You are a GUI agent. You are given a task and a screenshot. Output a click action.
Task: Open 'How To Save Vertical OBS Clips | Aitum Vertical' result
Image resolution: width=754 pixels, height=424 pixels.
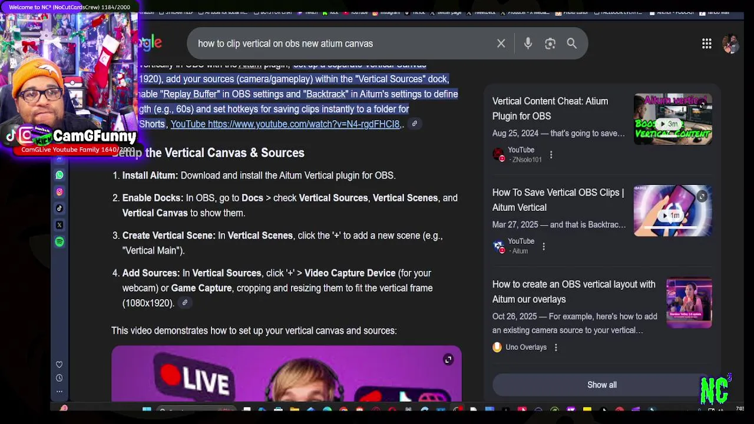click(x=558, y=200)
